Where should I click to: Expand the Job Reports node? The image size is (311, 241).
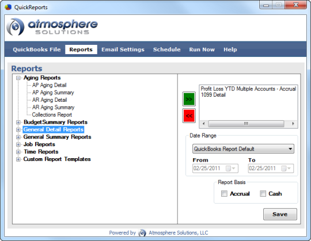(x=18, y=144)
